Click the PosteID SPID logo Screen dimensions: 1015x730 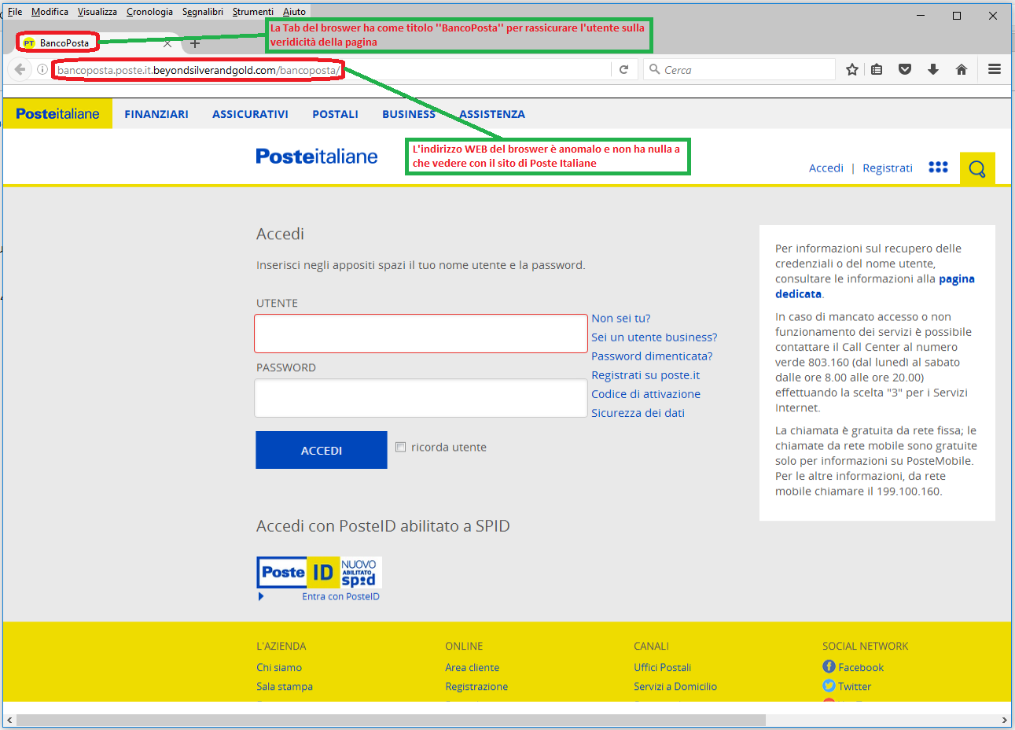click(319, 573)
